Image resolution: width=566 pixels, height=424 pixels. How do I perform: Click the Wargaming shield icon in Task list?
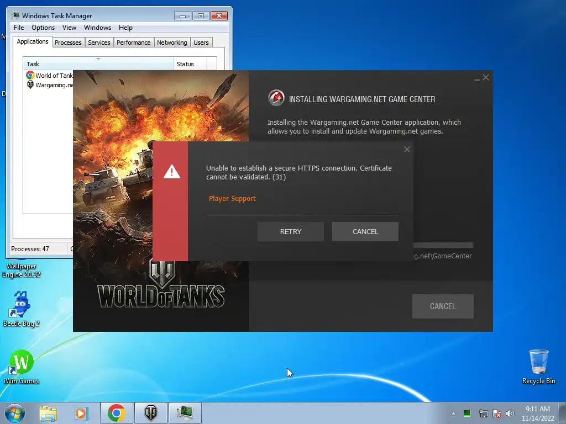click(30, 84)
